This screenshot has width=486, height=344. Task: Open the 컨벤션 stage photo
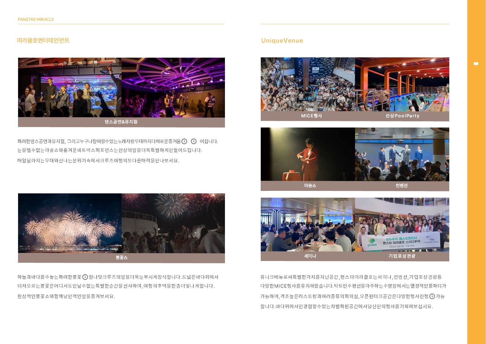click(402, 154)
